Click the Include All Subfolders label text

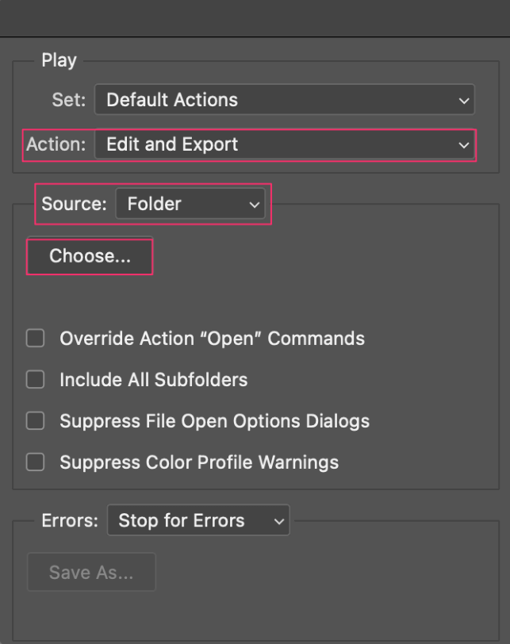(x=154, y=379)
